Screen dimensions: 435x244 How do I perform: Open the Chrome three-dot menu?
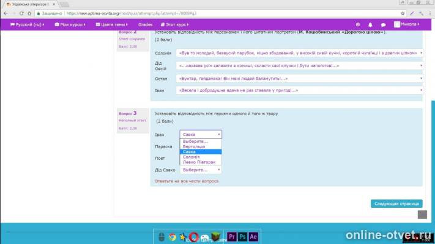tap(430, 13)
